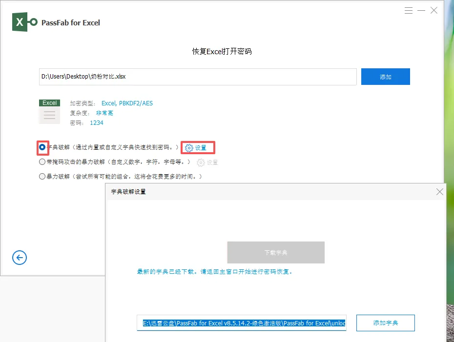Viewport: 454px width, 342px height.
Task: Close the 字典破解设置 dialog
Action: [439, 192]
